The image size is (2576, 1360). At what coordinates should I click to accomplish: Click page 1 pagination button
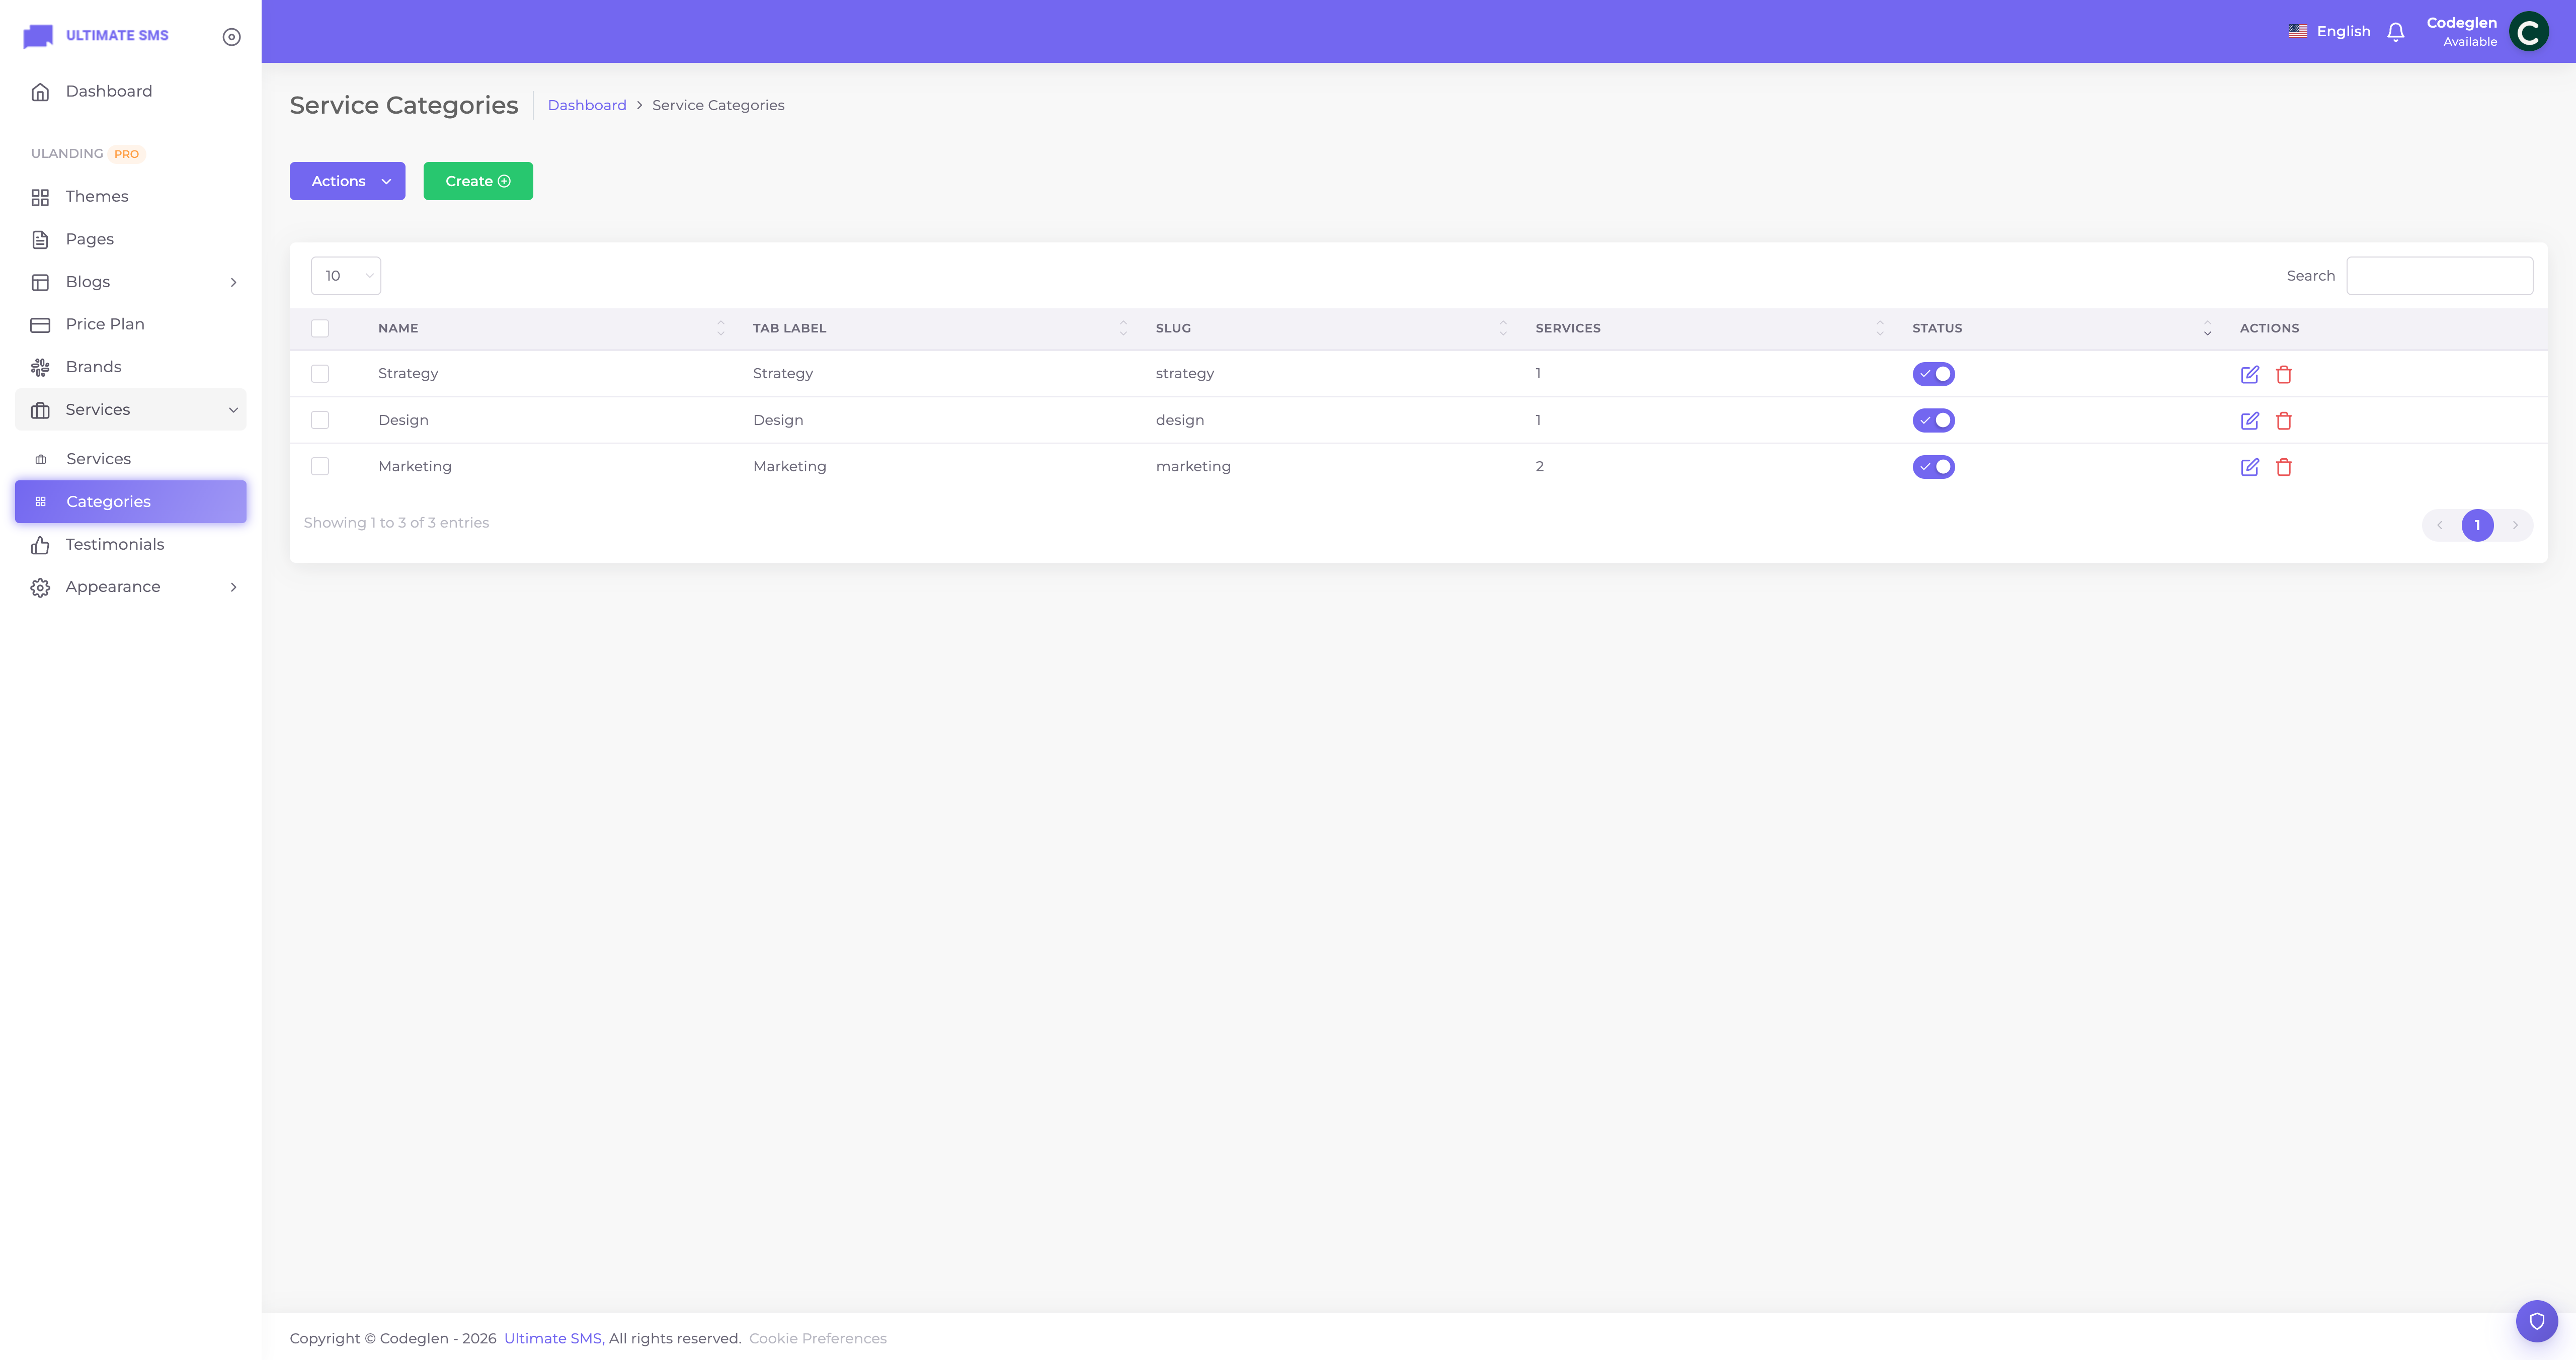pyautogui.click(x=2477, y=525)
